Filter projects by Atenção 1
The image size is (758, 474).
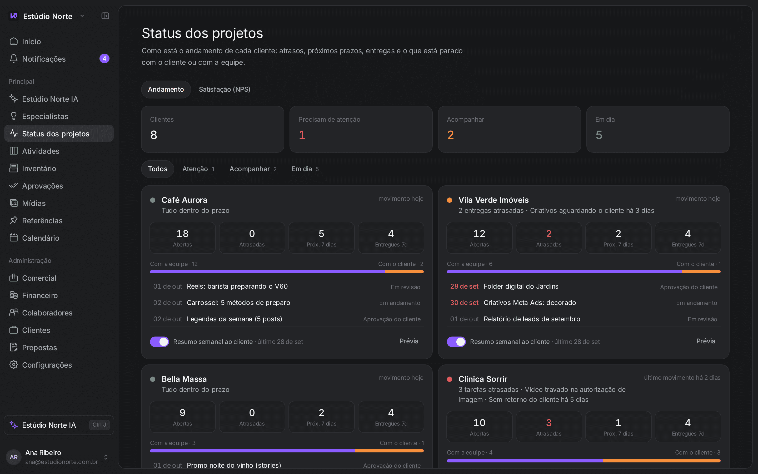click(199, 169)
